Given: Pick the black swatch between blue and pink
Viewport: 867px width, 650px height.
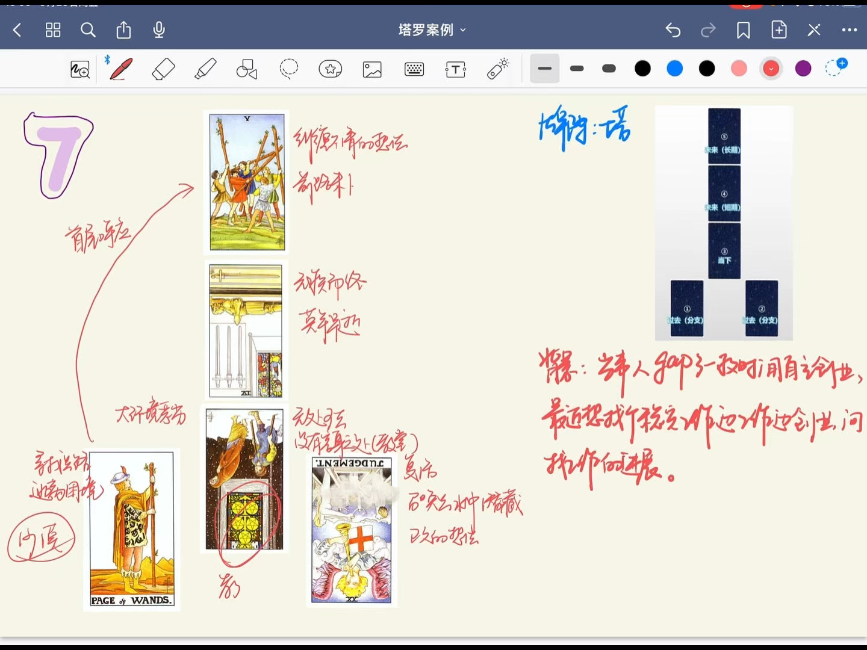Looking at the screenshot, I should [707, 69].
